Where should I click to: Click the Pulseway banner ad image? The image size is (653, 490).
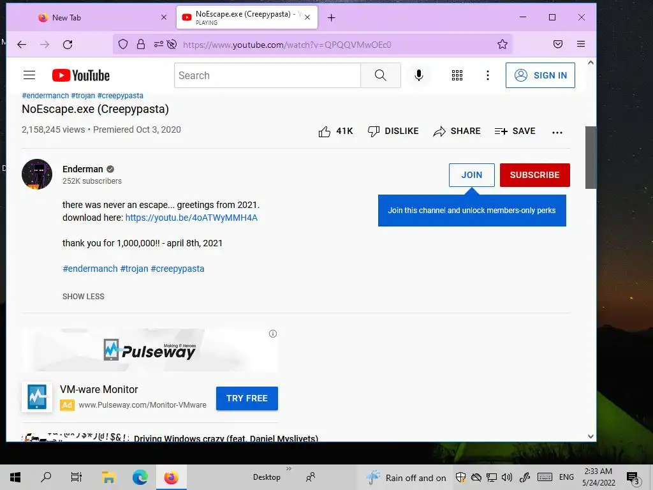tap(149, 350)
